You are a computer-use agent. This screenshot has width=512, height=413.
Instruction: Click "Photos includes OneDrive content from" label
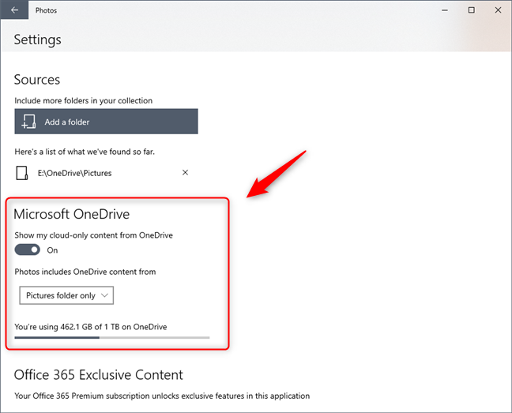(x=85, y=272)
